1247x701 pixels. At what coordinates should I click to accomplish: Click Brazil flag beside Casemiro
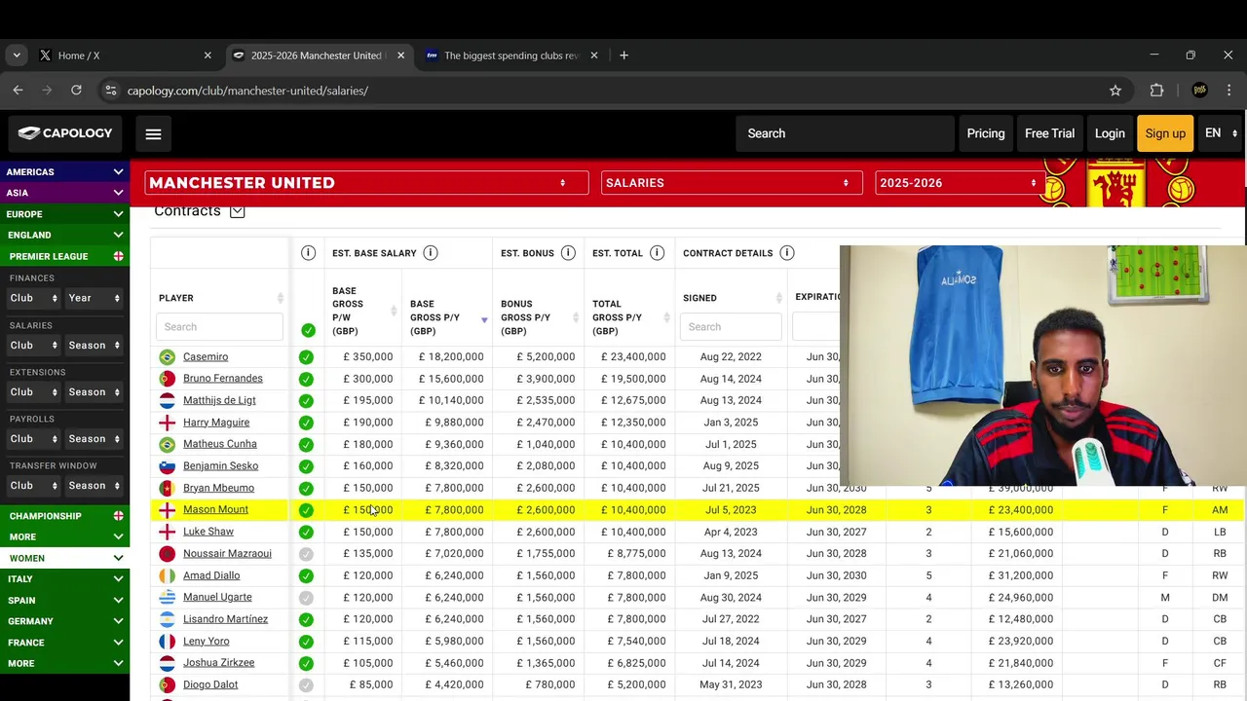pos(167,357)
